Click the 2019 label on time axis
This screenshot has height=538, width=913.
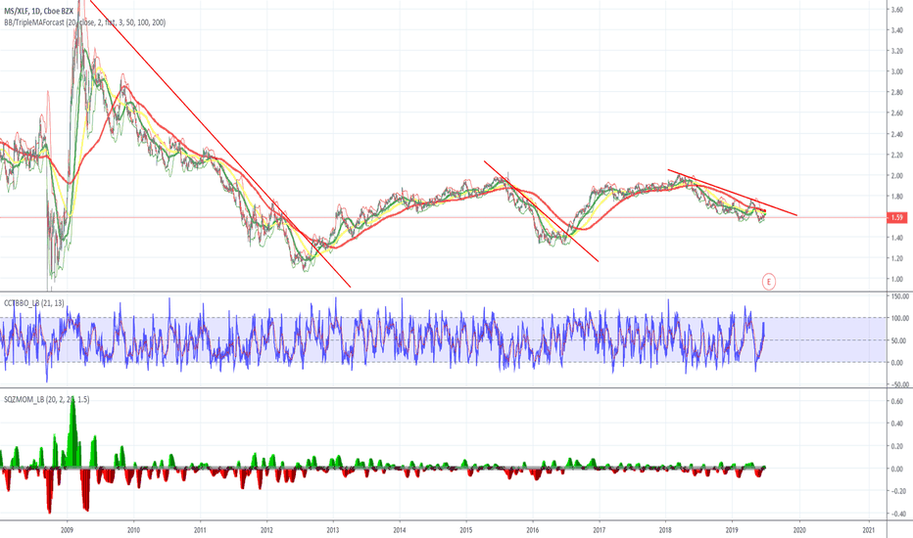tap(732, 530)
